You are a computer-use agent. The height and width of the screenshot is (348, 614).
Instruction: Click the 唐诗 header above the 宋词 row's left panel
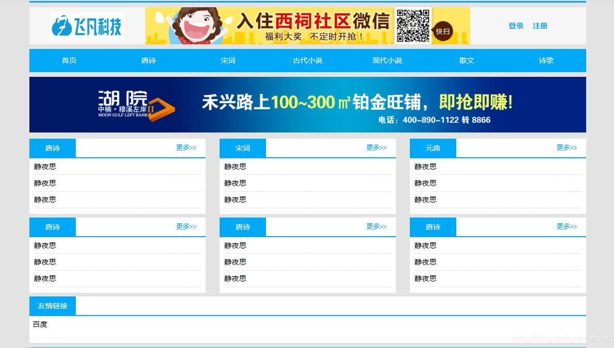tap(53, 148)
